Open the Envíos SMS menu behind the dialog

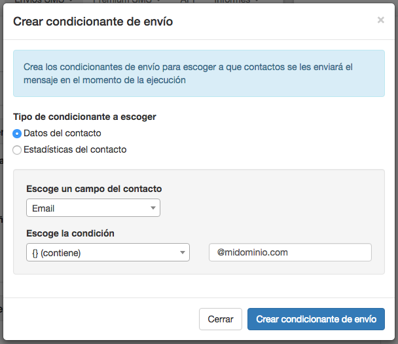tap(43, 2)
